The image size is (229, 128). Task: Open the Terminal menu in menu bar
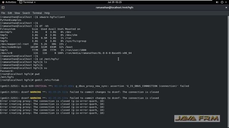37,13
